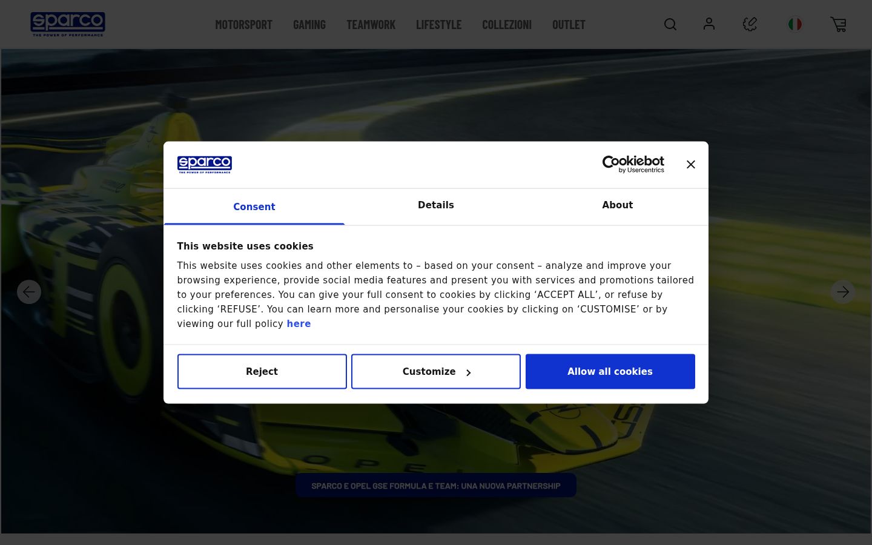Open the Customize cookie options
The width and height of the screenshot is (872, 545).
tap(436, 372)
